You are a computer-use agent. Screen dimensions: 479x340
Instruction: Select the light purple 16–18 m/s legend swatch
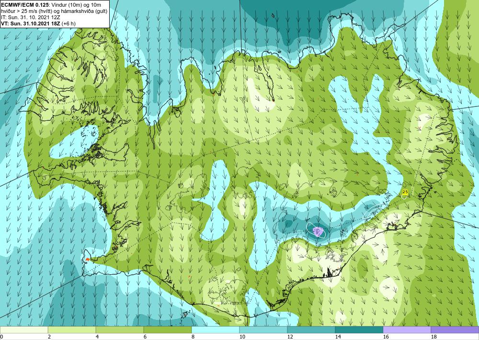pyautogui.click(x=407, y=330)
